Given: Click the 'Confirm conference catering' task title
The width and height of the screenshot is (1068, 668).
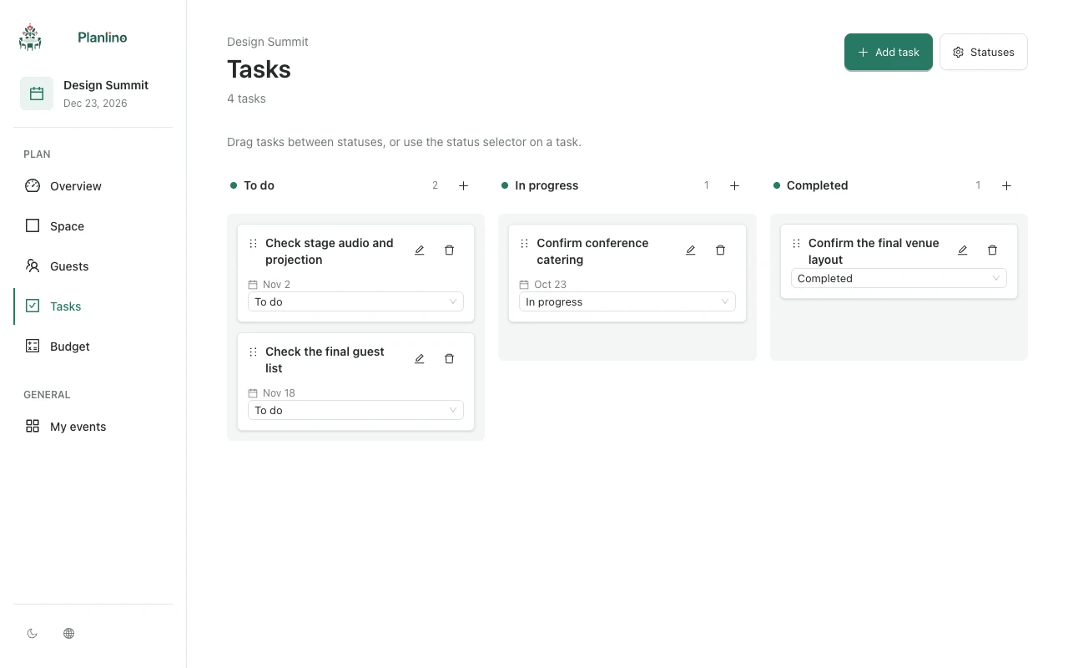Looking at the screenshot, I should (x=592, y=251).
